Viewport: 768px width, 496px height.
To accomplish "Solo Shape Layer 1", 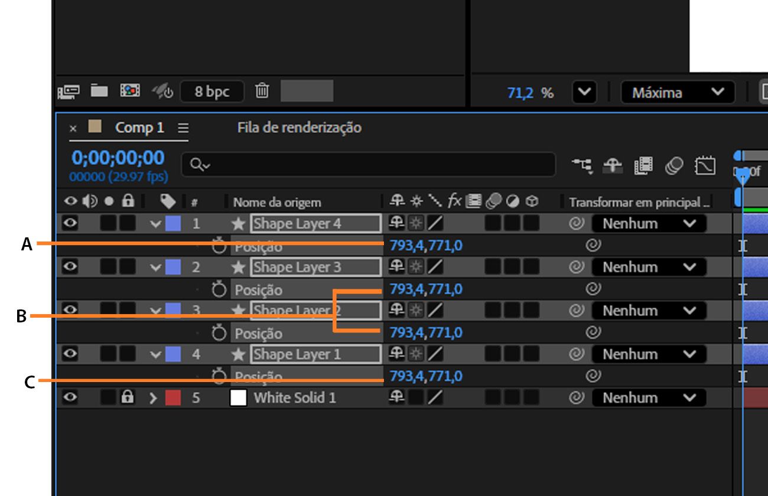I will (108, 354).
